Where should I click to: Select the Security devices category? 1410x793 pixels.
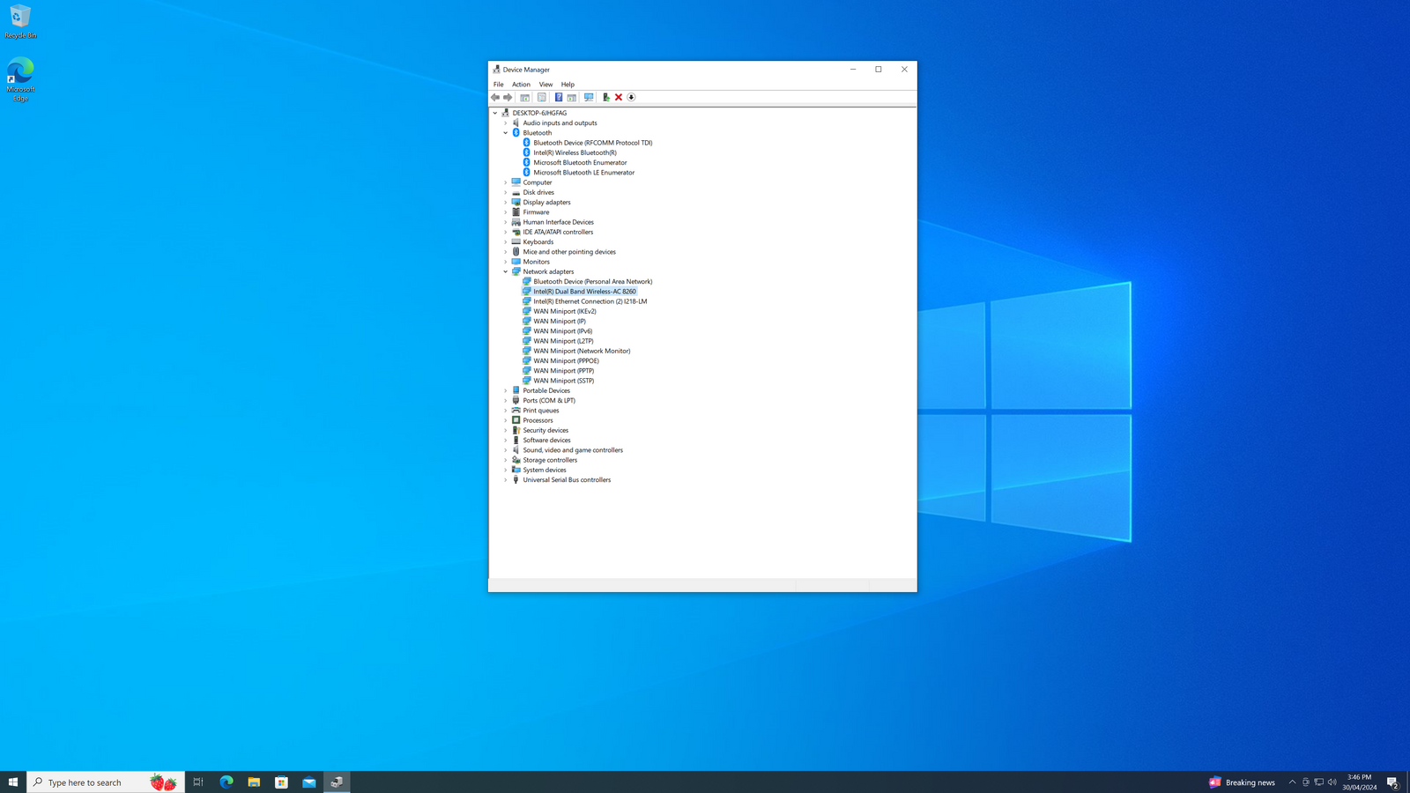tap(545, 430)
